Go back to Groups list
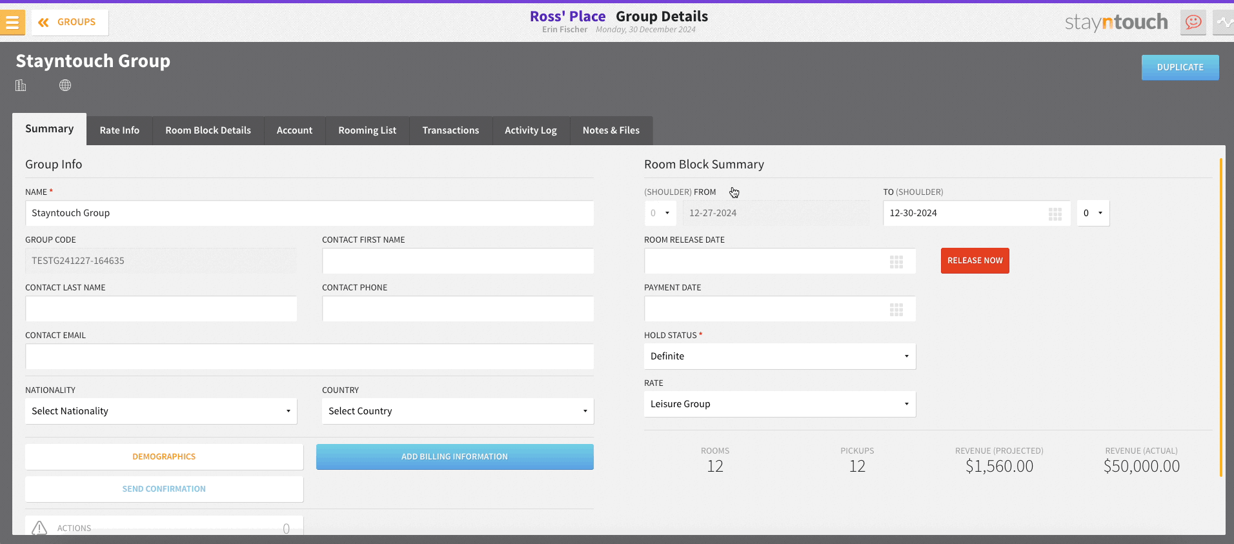 (70, 23)
